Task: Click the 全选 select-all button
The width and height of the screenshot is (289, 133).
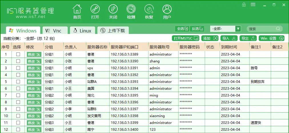Action: coord(182,29)
